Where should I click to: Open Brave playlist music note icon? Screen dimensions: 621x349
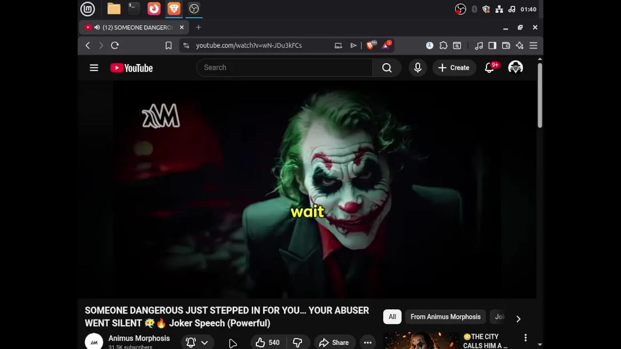tap(479, 46)
